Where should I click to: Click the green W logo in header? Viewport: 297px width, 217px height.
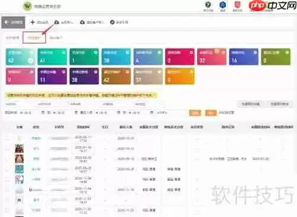tap(27, 7)
